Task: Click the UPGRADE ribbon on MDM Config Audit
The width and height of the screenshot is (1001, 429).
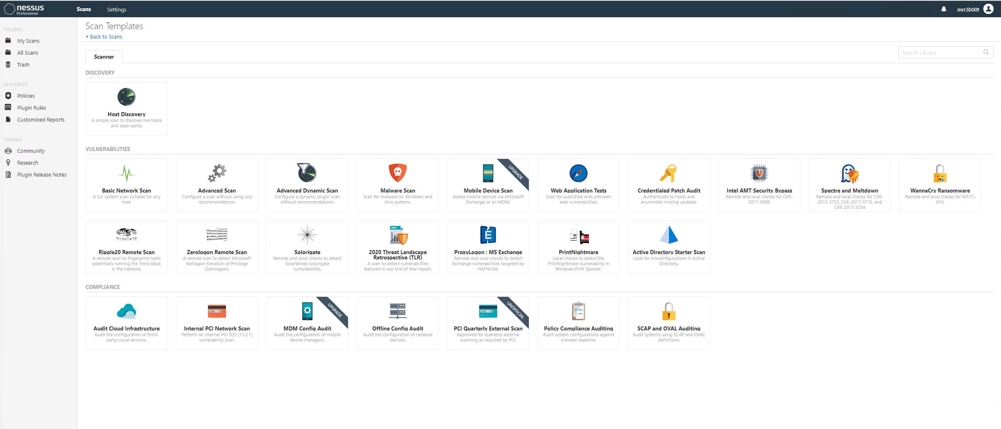Action: pos(335,310)
